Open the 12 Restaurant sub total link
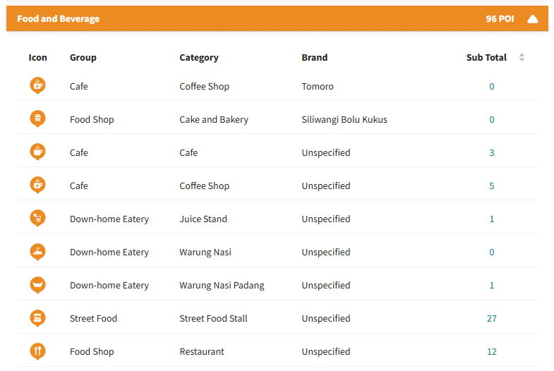The height and width of the screenshot is (371, 554). (492, 351)
